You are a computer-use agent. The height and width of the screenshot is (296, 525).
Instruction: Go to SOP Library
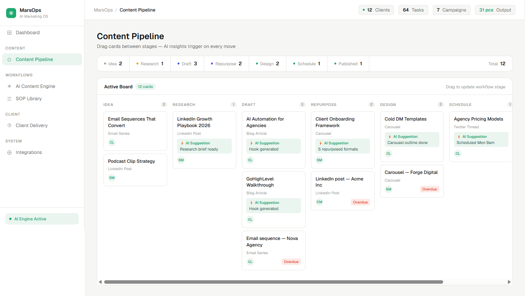(x=42, y=99)
